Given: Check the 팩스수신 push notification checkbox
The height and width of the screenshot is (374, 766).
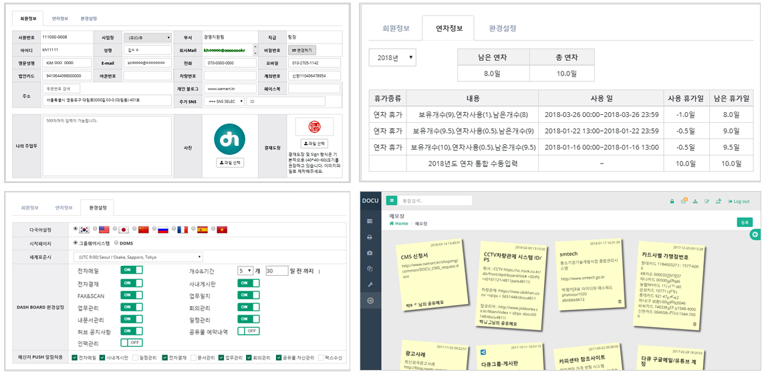Looking at the screenshot, I should (x=320, y=358).
